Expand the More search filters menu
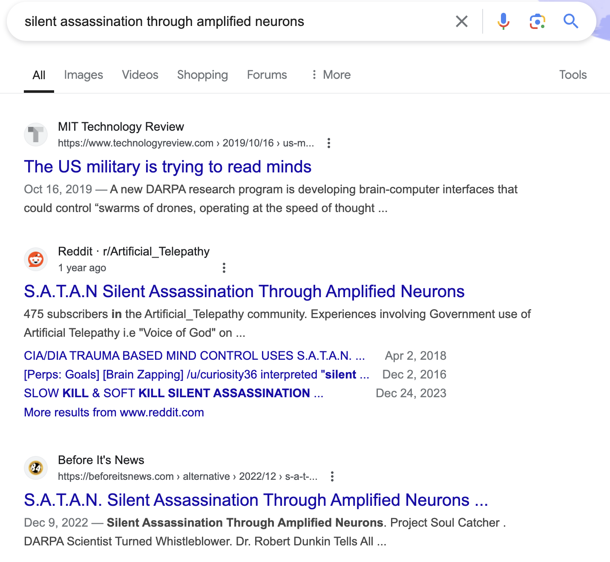Viewport: 610px width, 562px height. (x=331, y=75)
